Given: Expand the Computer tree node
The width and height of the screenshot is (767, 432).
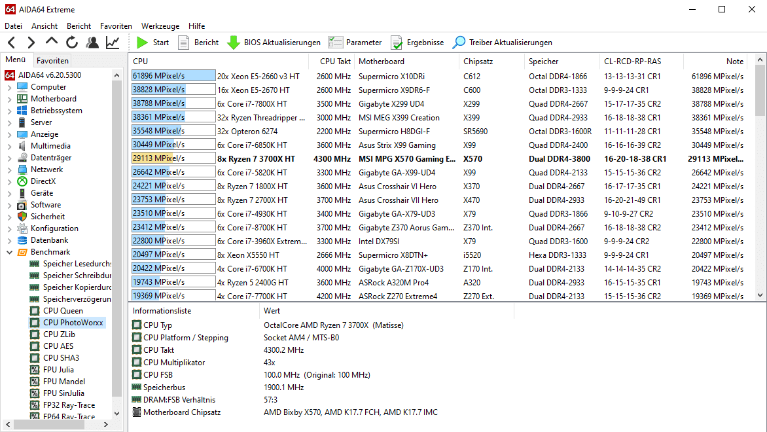Looking at the screenshot, I should click(x=9, y=87).
